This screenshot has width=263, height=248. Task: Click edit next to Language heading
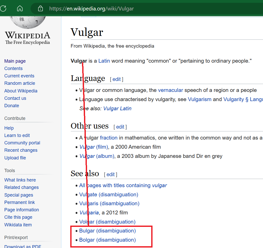[x=116, y=79]
